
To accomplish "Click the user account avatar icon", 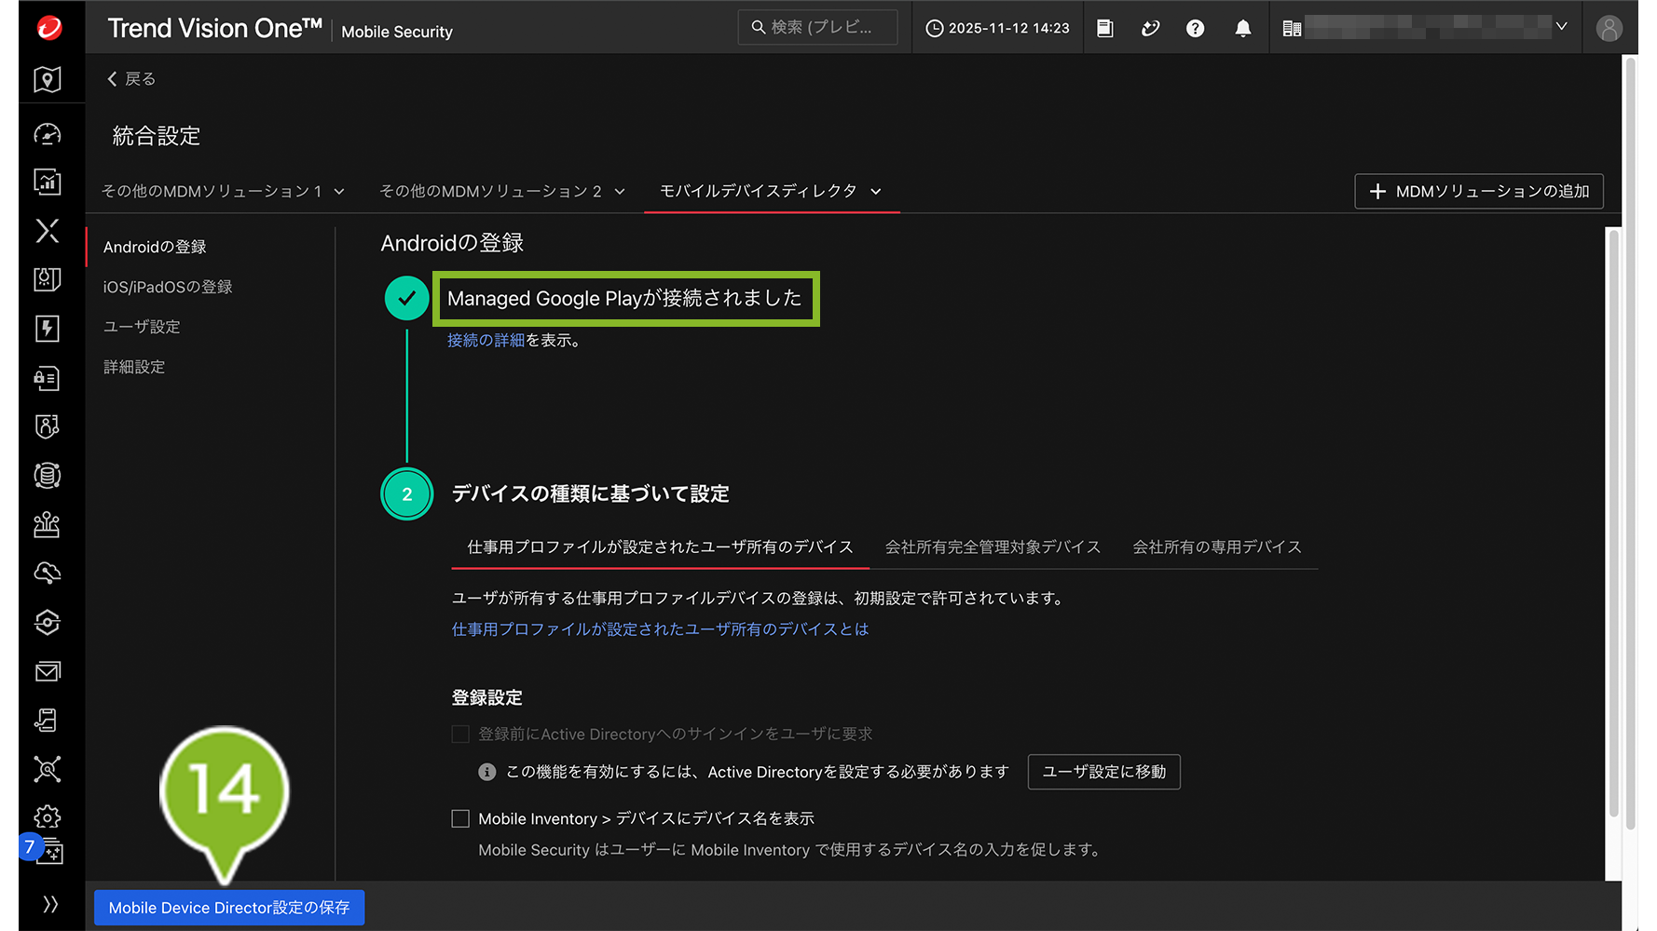I will 1609,29.
